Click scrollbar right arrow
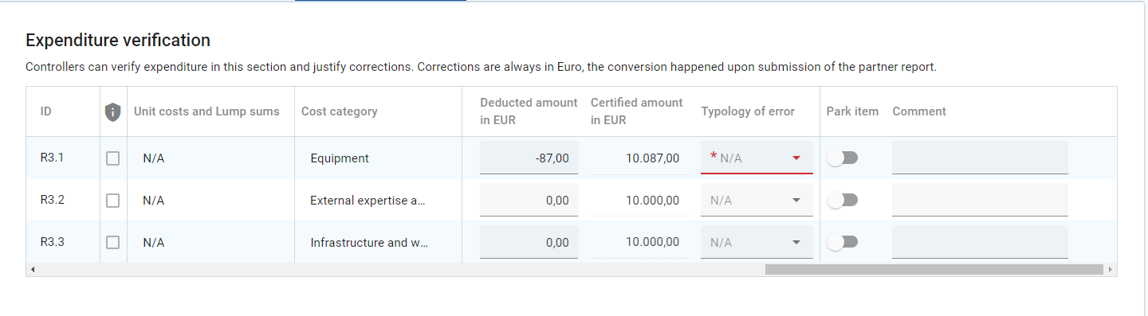 pyautogui.click(x=1111, y=270)
